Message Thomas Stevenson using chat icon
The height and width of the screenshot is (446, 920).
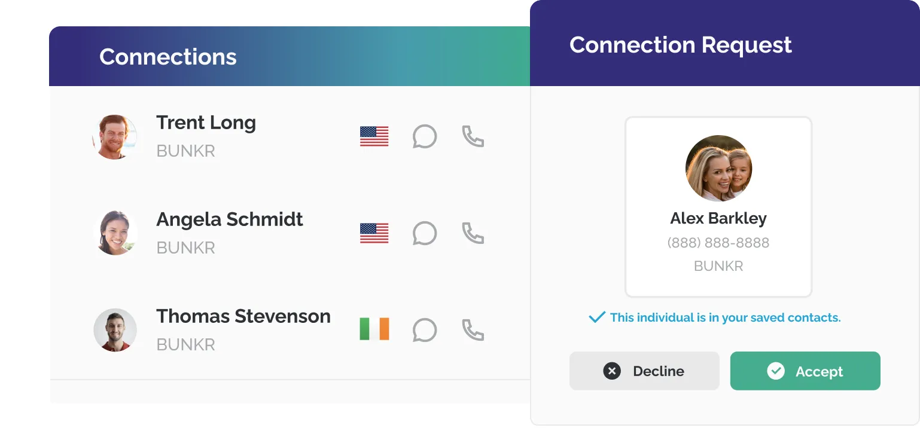425,330
